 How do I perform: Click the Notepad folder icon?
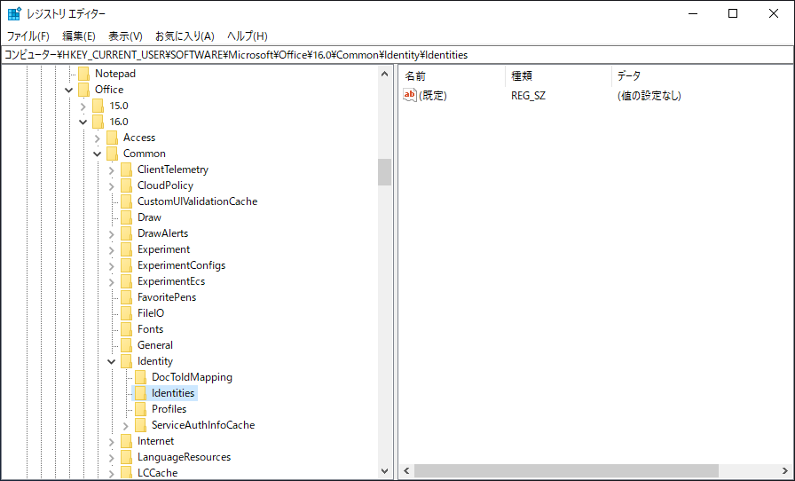pos(84,74)
